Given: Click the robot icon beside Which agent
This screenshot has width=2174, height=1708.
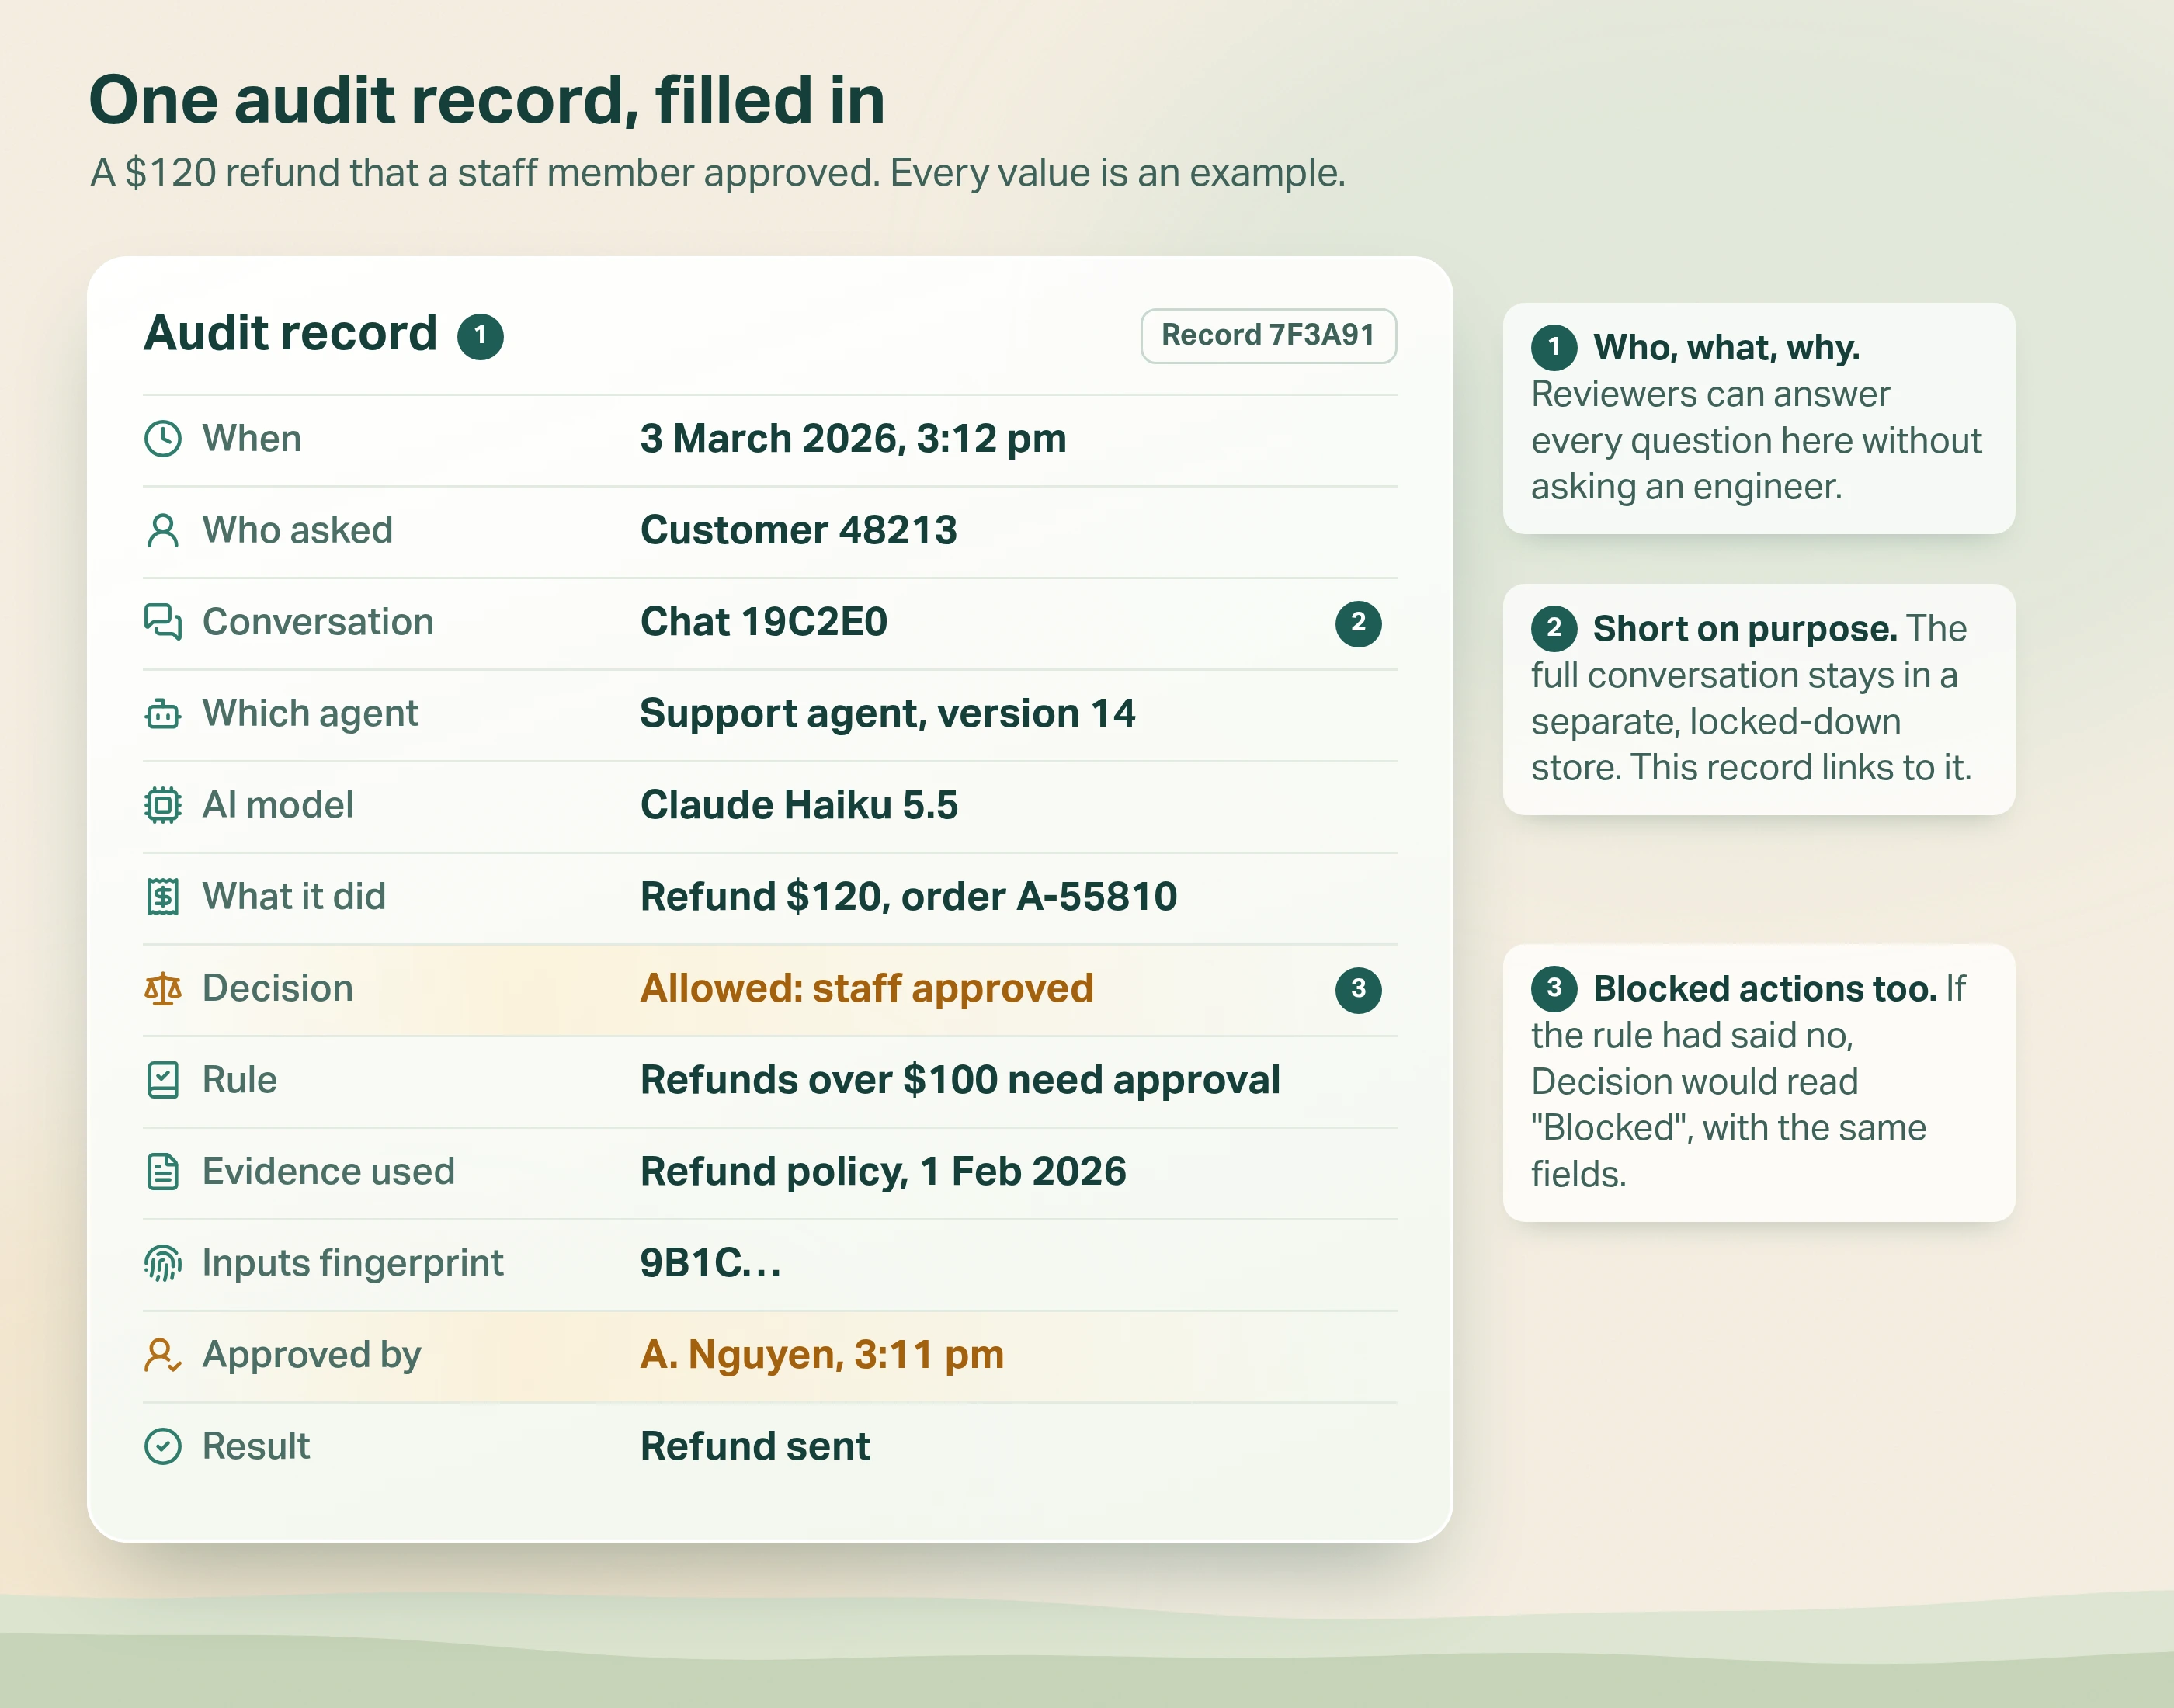Looking at the screenshot, I should click(163, 714).
